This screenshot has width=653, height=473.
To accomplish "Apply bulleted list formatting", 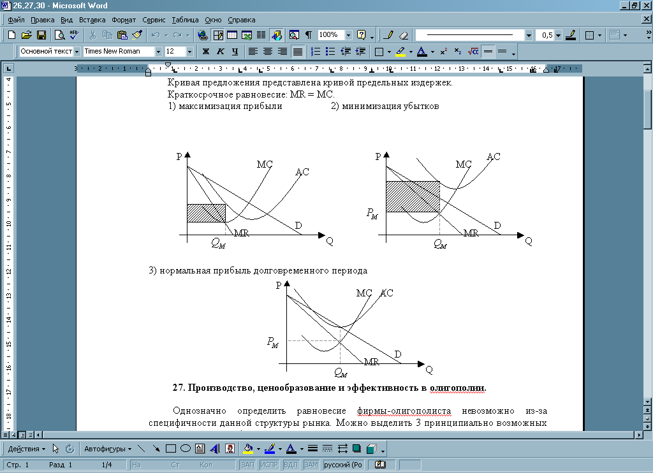I will 330,52.
